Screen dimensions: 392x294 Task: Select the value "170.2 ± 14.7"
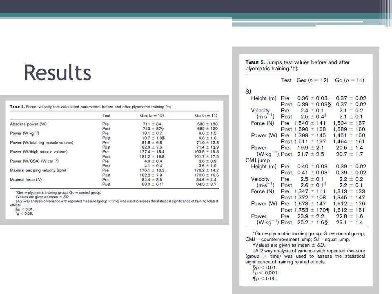click(207, 170)
